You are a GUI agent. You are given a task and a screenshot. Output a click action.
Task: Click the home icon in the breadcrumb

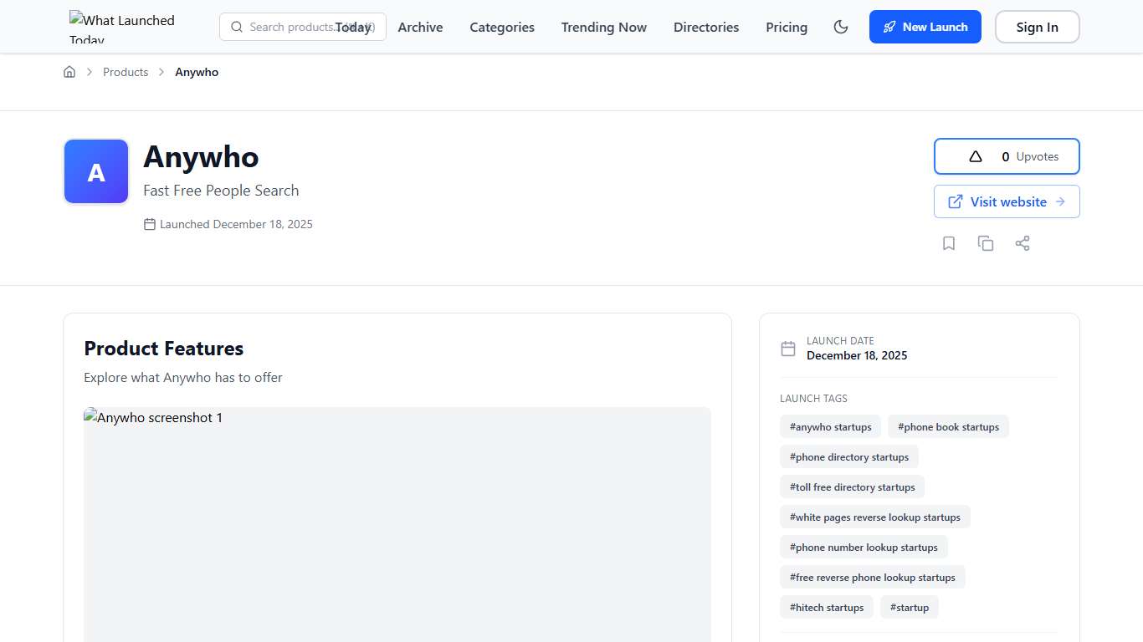pyautogui.click(x=69, y=71)
